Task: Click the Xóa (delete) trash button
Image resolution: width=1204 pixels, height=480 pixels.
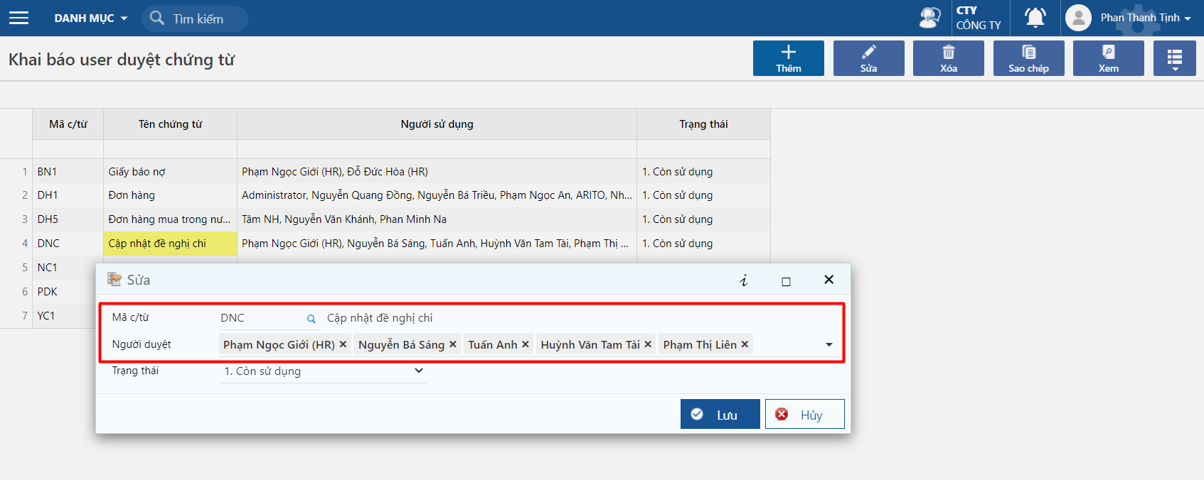Action: [948, 58]
